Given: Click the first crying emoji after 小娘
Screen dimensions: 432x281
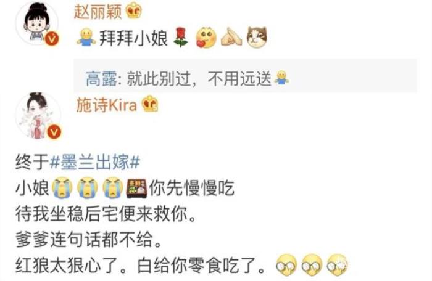Looking at the screenshot, I should [62, 188].
